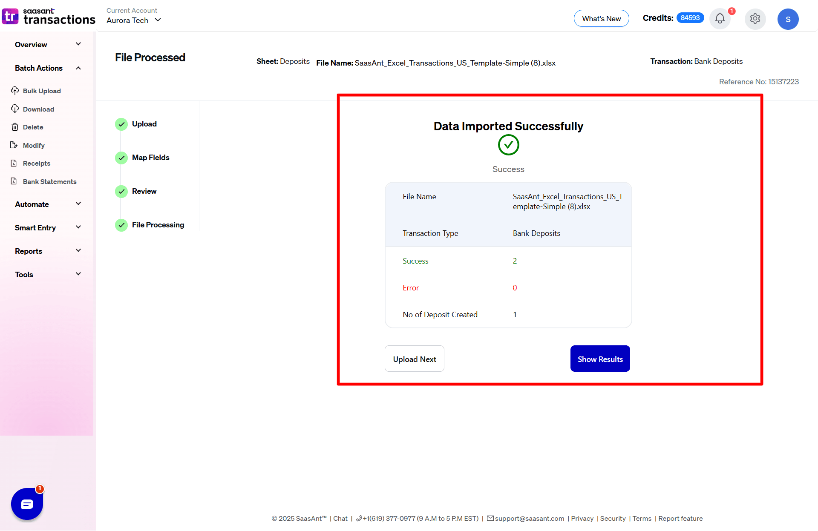Select the Bank Statements icon
Screen dimensions: 818x531
[x=15, y=181]
